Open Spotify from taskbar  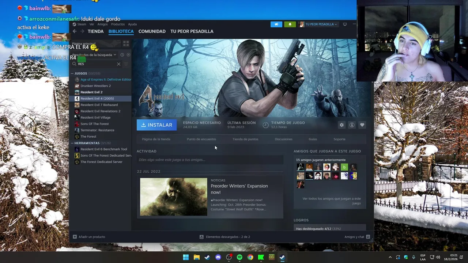239,257
